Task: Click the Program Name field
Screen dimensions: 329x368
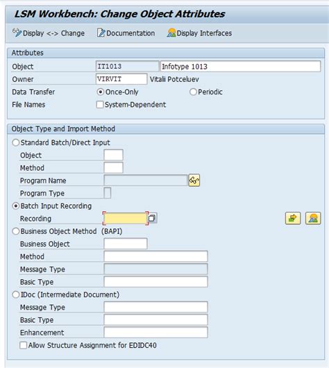Action: pyautogui.click(x=146, y=181)
